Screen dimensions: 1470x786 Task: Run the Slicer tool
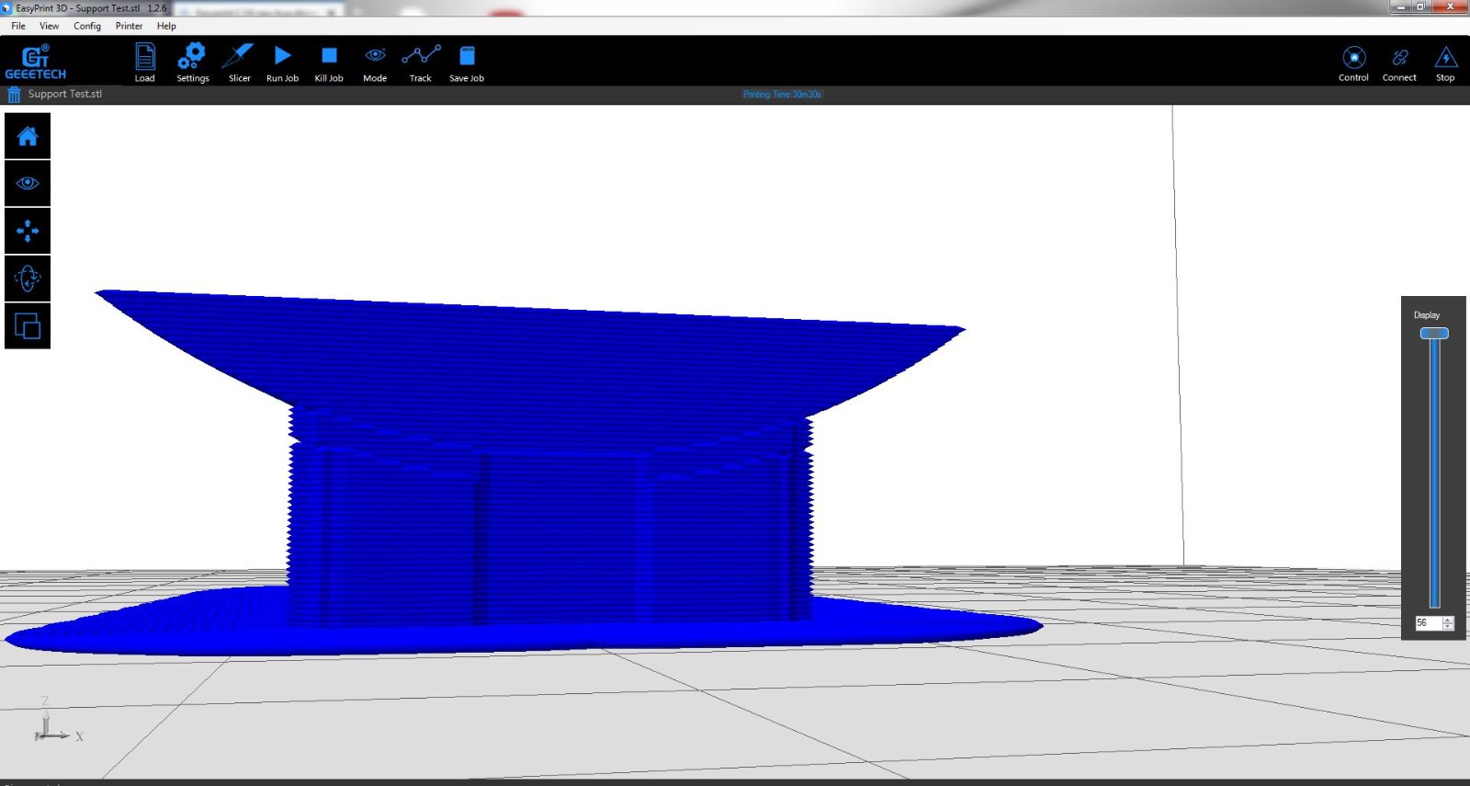pos(239,62)
